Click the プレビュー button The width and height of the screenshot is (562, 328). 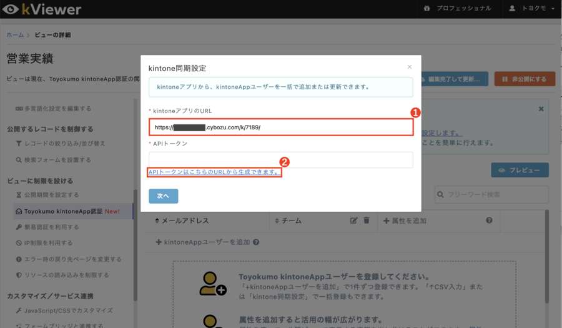[520, 171]
